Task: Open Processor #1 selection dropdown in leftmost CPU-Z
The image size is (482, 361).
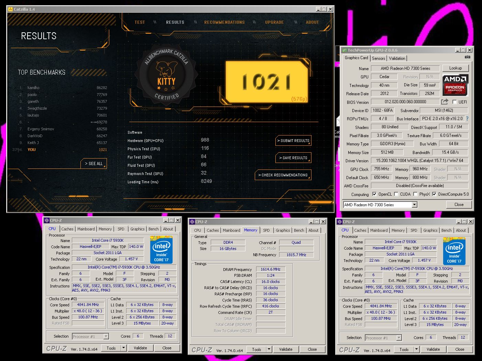Action: point(106,336)
